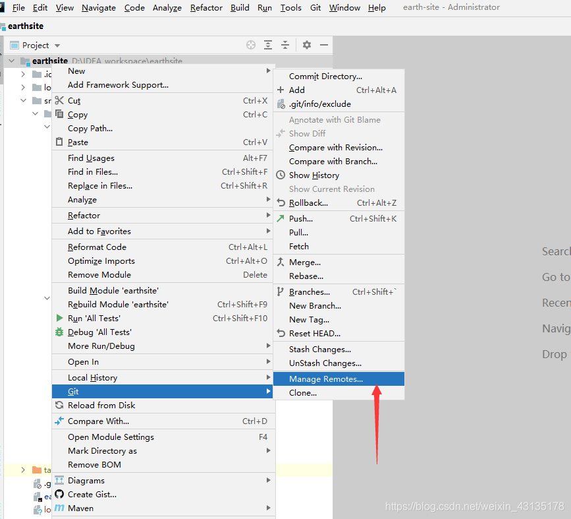571x519 pixels.
Task: Choose Open Module Settings
Action: click(x=163, y=437)
